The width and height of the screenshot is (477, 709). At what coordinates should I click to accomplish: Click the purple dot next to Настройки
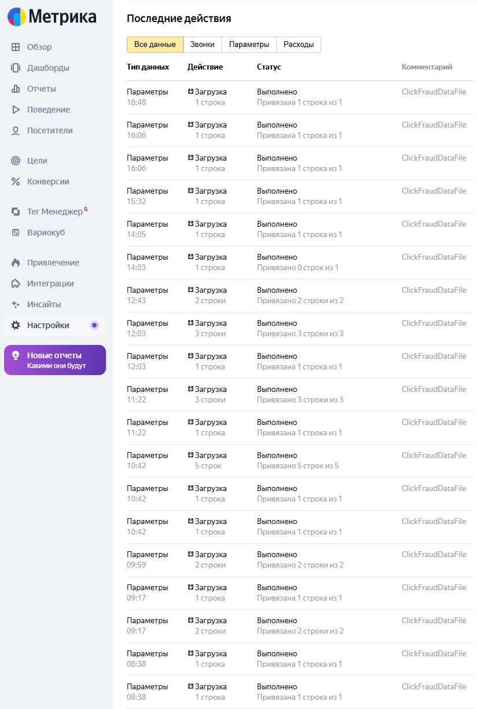pyautogui.click(x=94, y=325)
